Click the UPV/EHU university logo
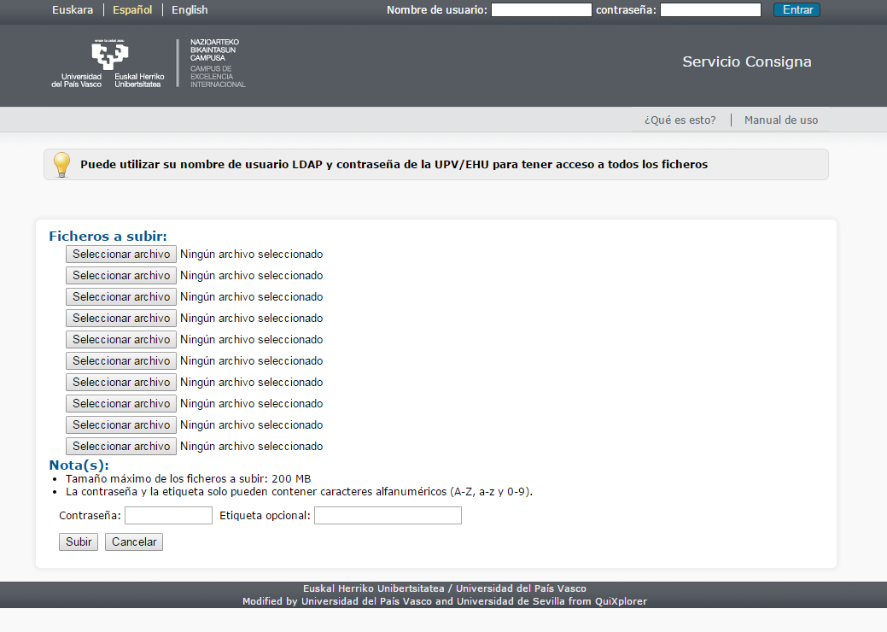 pyautogui.click(x=108, y=62)
